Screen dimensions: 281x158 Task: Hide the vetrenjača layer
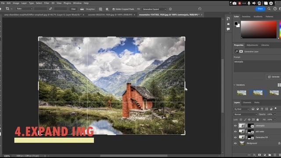click(235, 126)
